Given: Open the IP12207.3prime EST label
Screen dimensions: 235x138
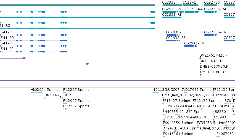Looking at the screenshot, I should [76, 90].
